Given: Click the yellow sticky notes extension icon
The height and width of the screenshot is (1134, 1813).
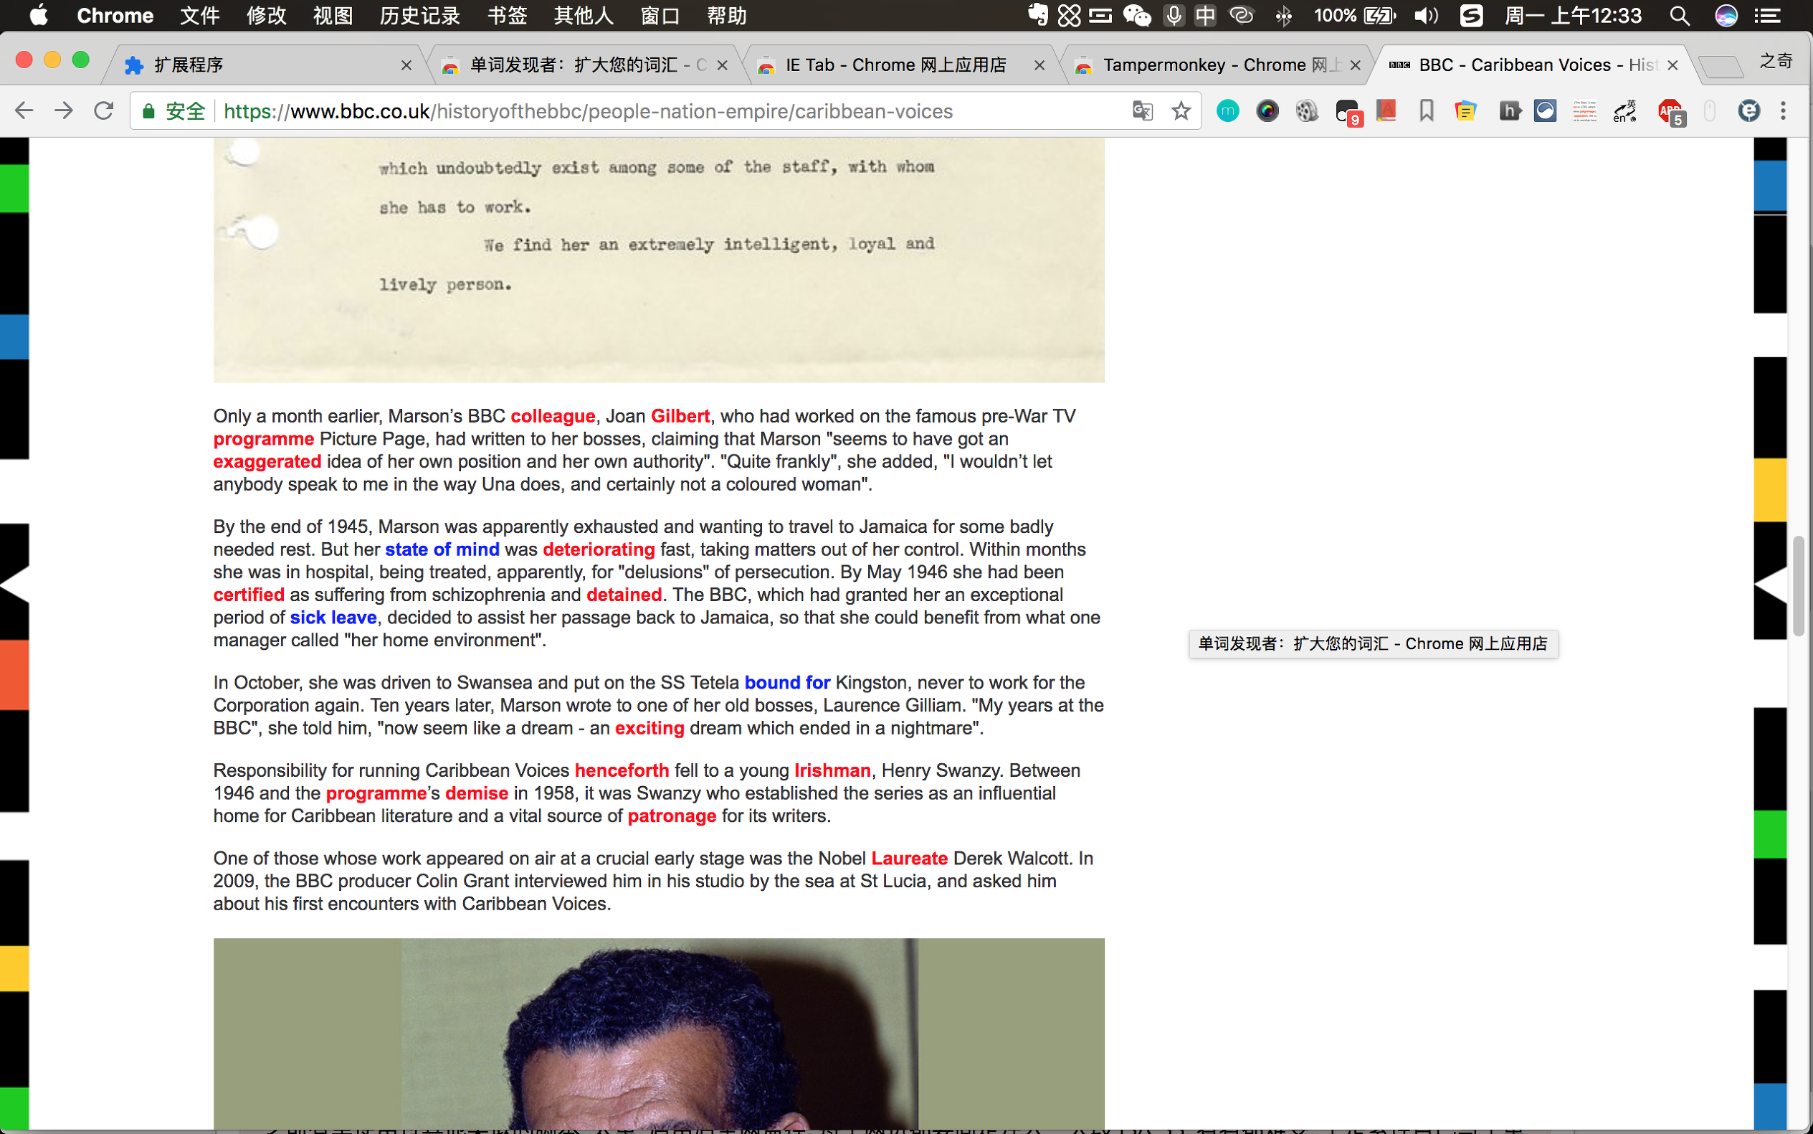Looking at the screenshot, I should (x=1465, y=111).
